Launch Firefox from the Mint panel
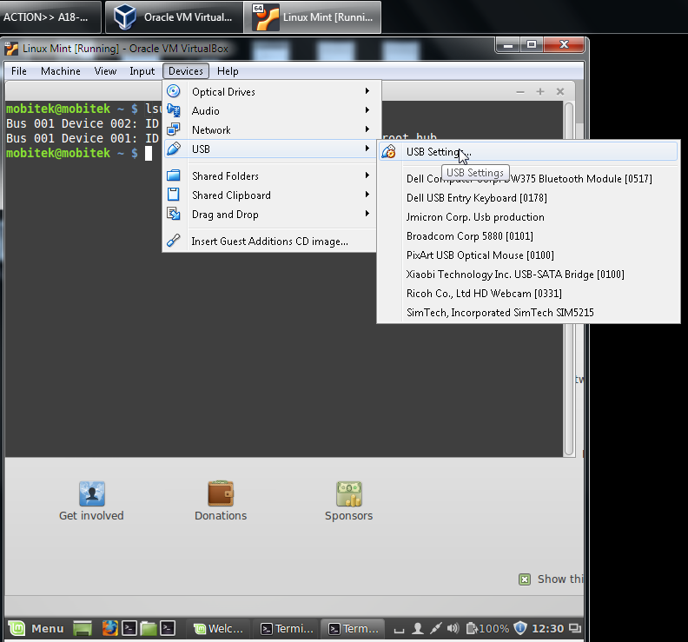Viewport: 688px width, 642px height. [109, 628]
